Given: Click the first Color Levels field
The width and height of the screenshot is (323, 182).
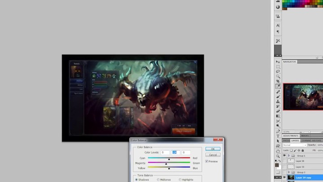Looking at the screenshot, I should (x=165, y=152).
